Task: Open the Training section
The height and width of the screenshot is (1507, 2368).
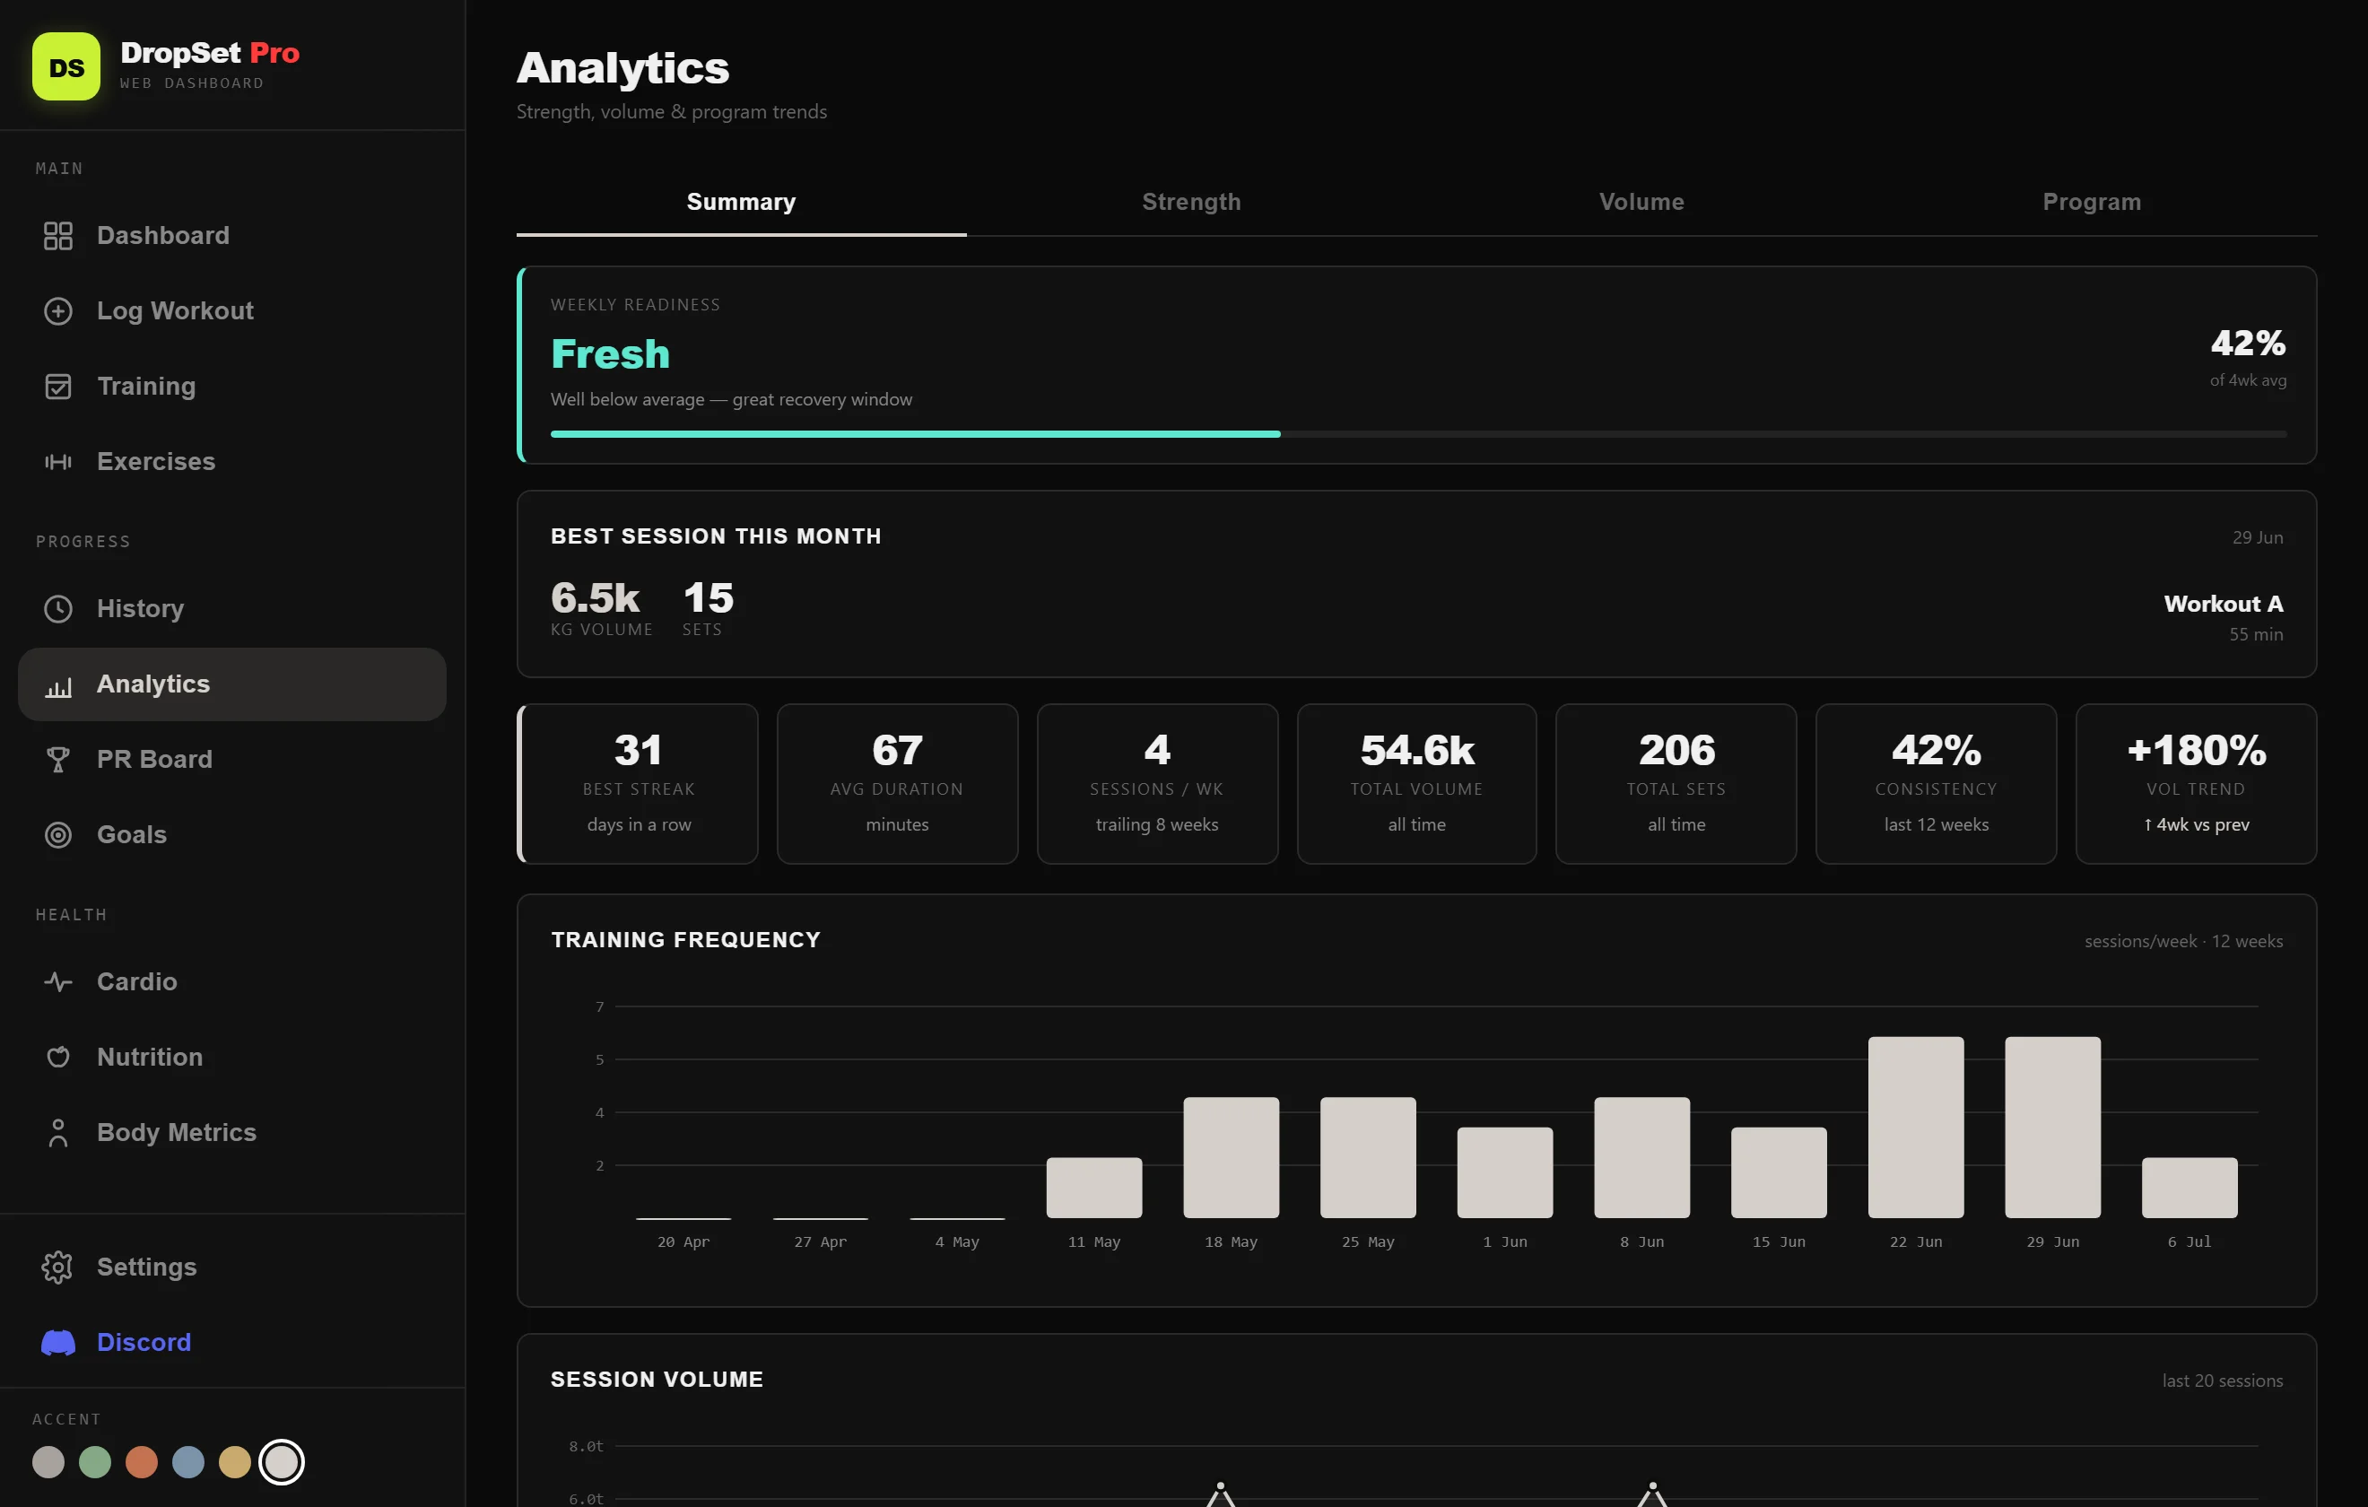Action: (232, 387)
